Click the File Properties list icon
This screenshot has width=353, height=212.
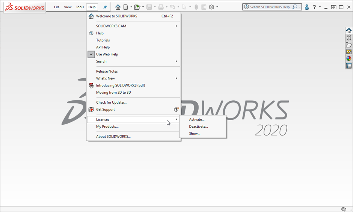(x=204, y=7)
